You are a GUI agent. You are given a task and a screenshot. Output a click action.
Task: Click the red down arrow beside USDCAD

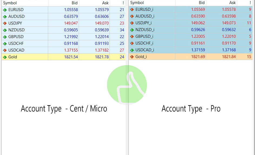[x=5, y=50]
